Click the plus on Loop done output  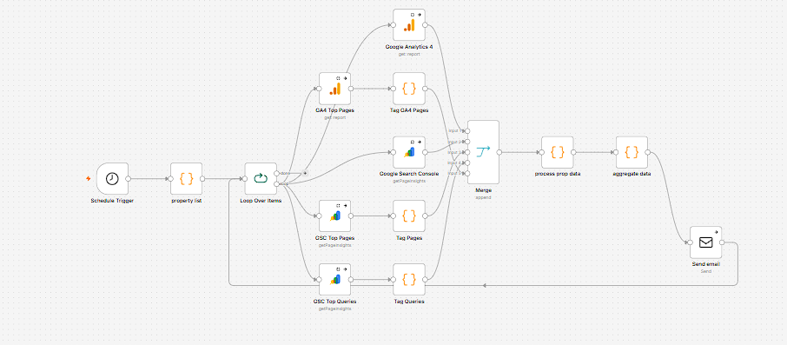click(306, 173)
